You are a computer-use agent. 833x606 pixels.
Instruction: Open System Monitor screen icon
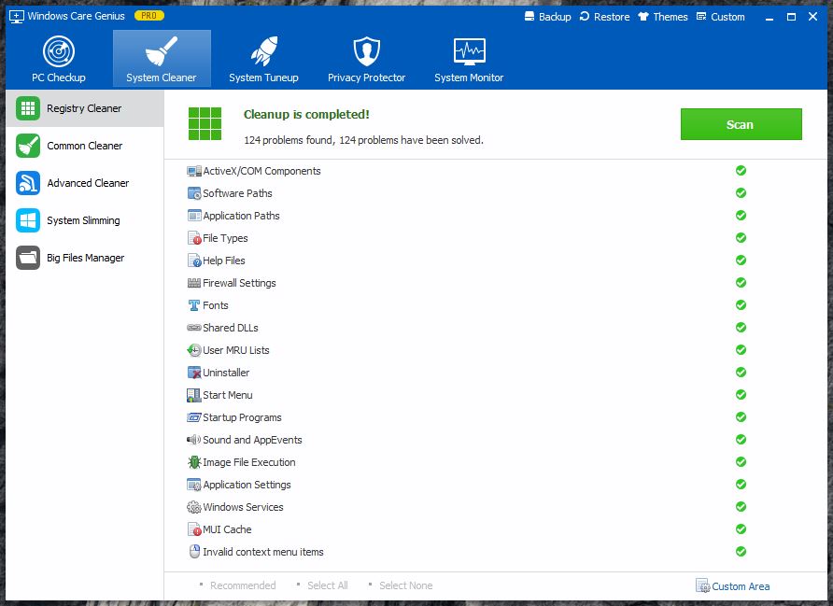(x=469, y=51)
